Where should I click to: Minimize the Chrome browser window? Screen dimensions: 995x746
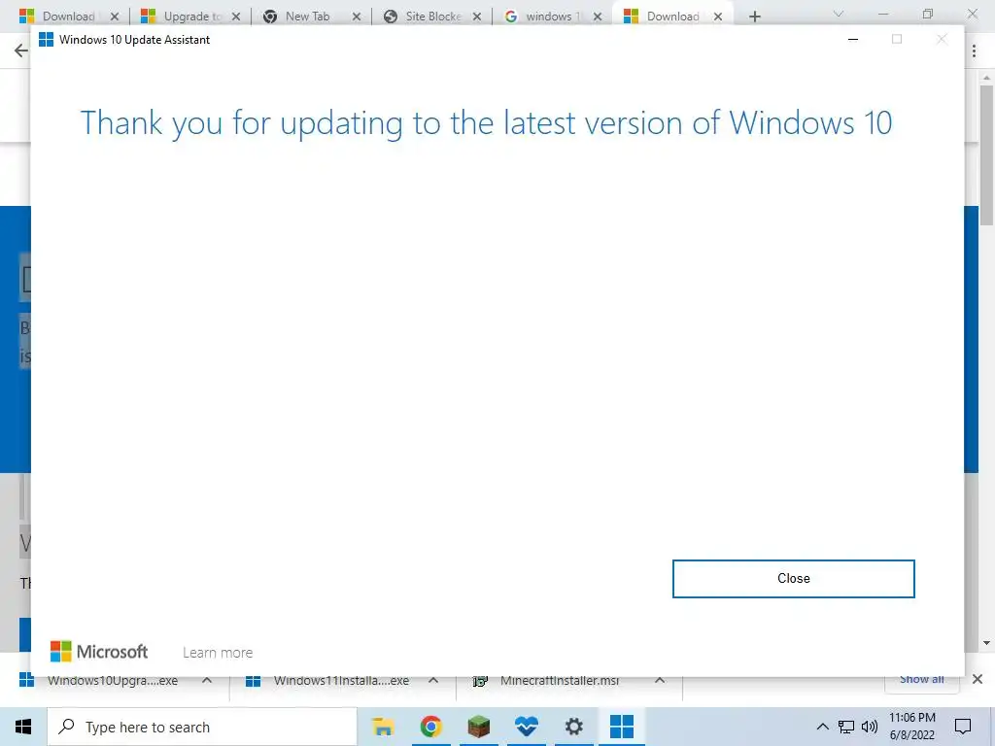tap(883, 14)
